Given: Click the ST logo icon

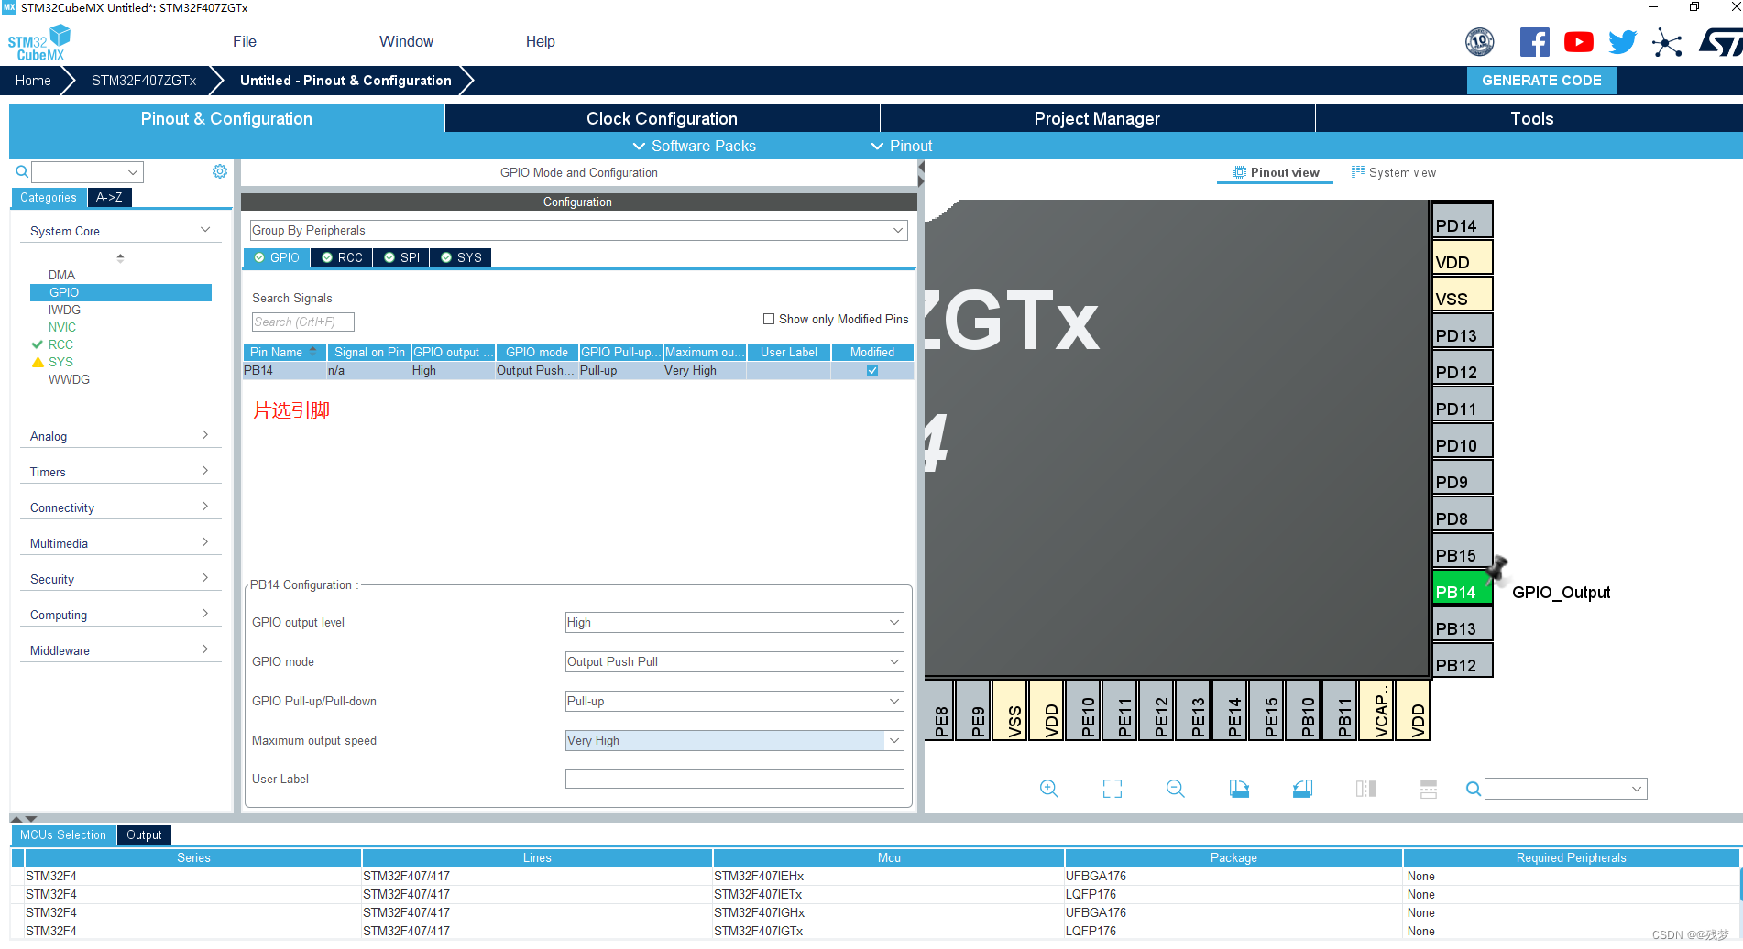Looking at the screenshot, I should (1720, 42).
